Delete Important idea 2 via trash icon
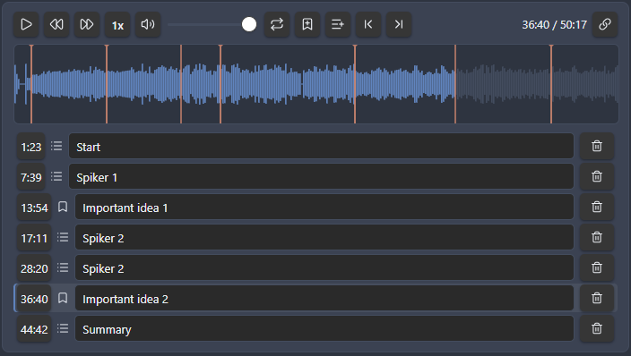The height and width of the screenshot is (356, 631). [597, 299]
